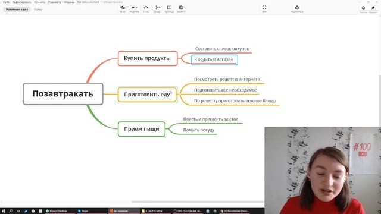Open the Файл menu
The width and height of the screenshot is (381, 214).
pyautogui.click(x=6, y=2)
